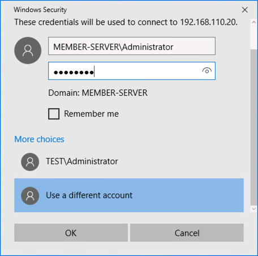Reveal password with the eye icon
258x256 pixels.
(x=207, y=71)
